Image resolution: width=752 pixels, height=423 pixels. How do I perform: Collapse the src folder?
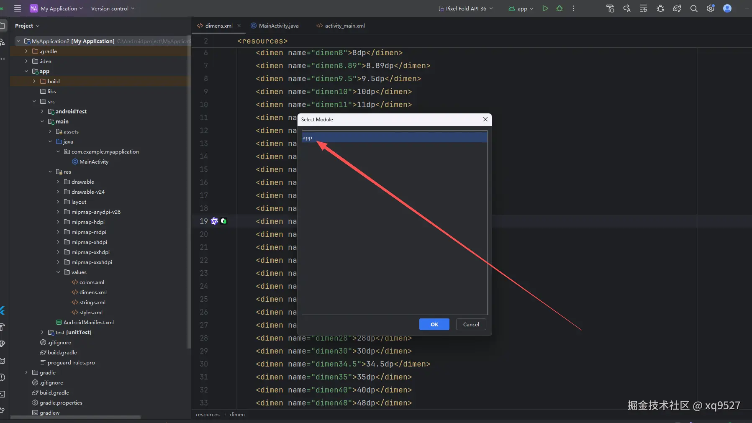pos(34,101)
